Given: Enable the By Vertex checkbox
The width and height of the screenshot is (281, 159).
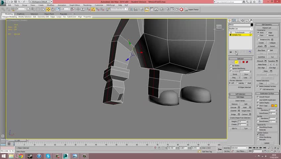Looking at the screenshot, I should click(231, 66).
